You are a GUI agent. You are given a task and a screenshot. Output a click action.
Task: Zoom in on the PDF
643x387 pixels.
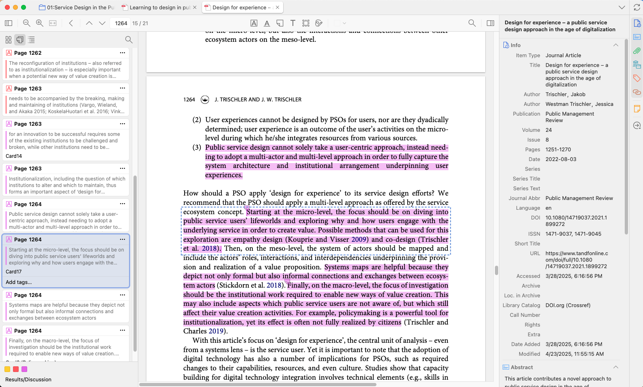pyautogui.click(x=40, y=23)
